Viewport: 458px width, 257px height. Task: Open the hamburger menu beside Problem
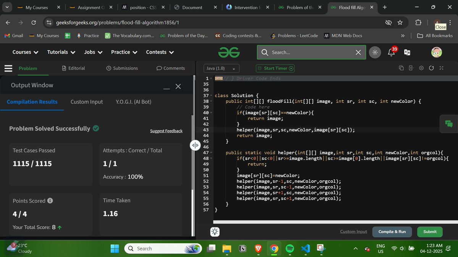point(8,68)
